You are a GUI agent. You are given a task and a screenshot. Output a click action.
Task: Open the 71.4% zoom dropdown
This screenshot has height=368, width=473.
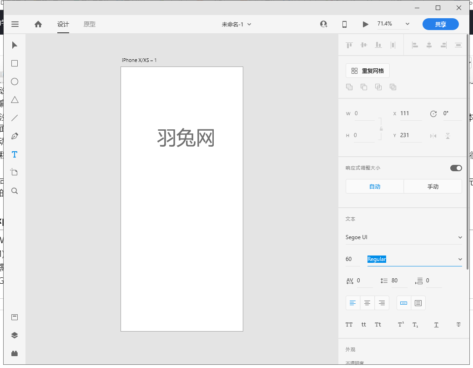(x=407, y=24)
